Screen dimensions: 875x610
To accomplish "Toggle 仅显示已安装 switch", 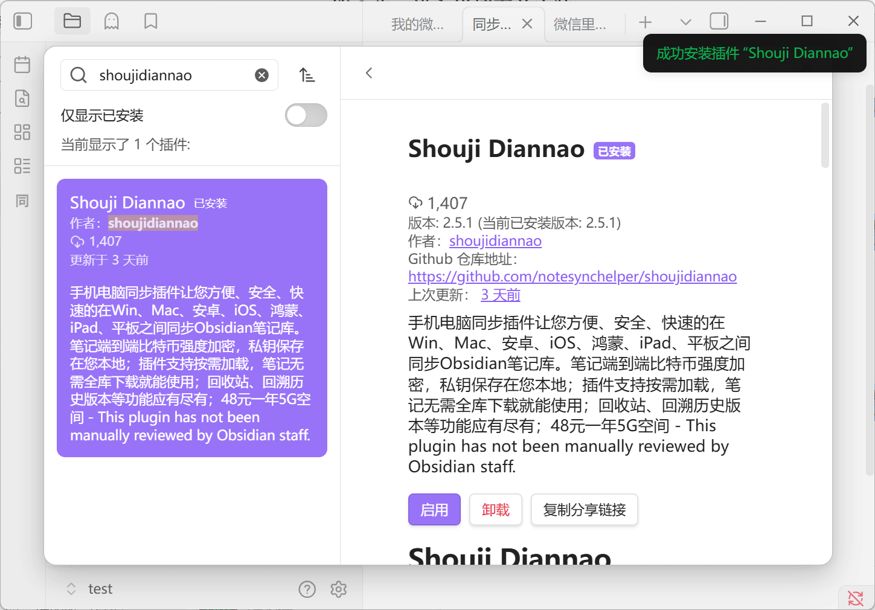I will coord(306,115).
